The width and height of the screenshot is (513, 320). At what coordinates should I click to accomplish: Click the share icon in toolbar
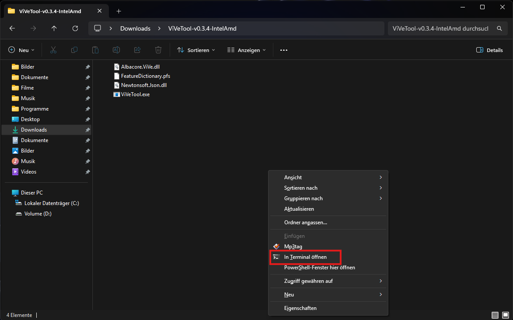click(137, 50)
